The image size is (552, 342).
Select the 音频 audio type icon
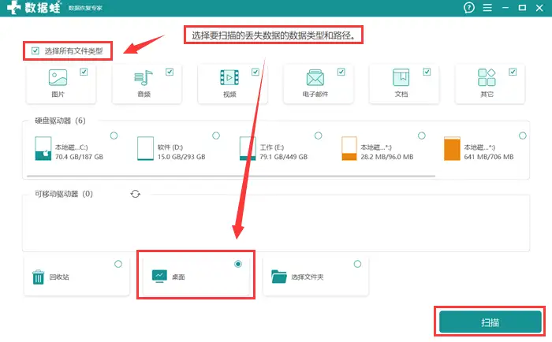click(144, 78)
